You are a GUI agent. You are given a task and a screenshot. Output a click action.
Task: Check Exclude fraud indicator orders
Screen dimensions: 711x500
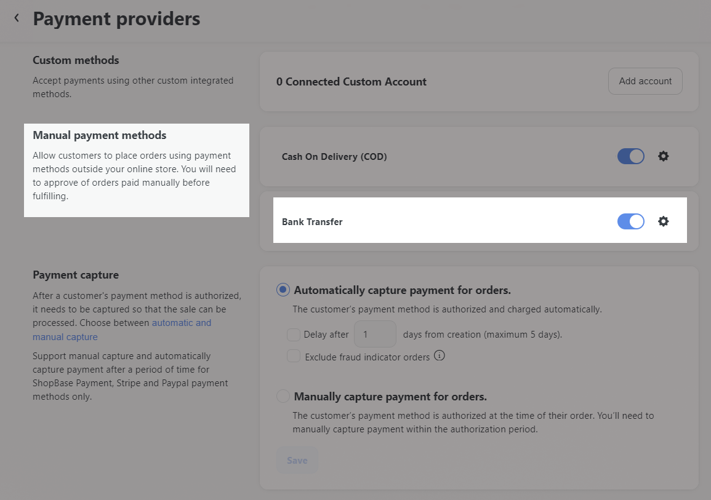294,356
